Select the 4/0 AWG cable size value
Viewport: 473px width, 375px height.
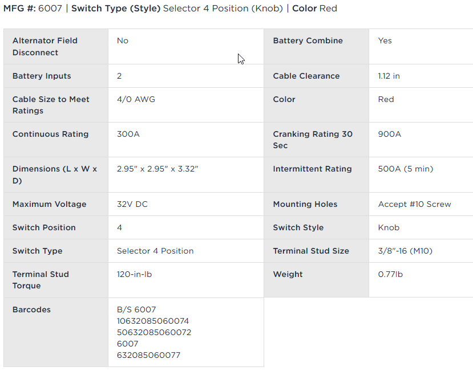point(136,99)
